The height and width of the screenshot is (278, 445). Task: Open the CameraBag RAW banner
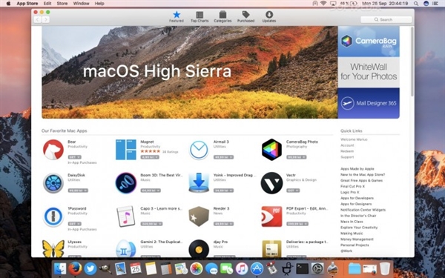click(x=369, y=42)
